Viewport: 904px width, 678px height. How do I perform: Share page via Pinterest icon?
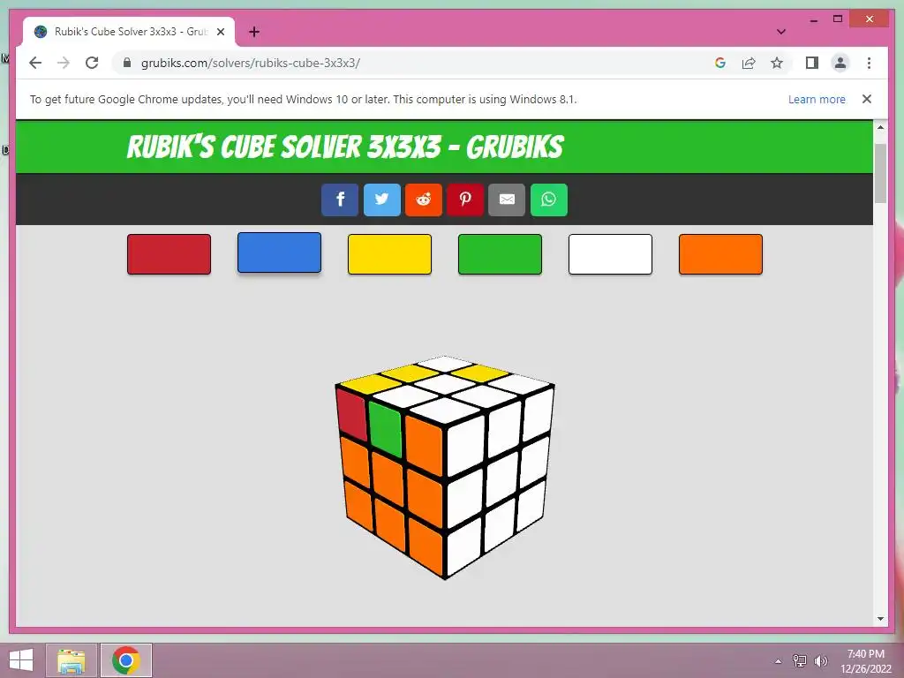(x=465, y=200)
